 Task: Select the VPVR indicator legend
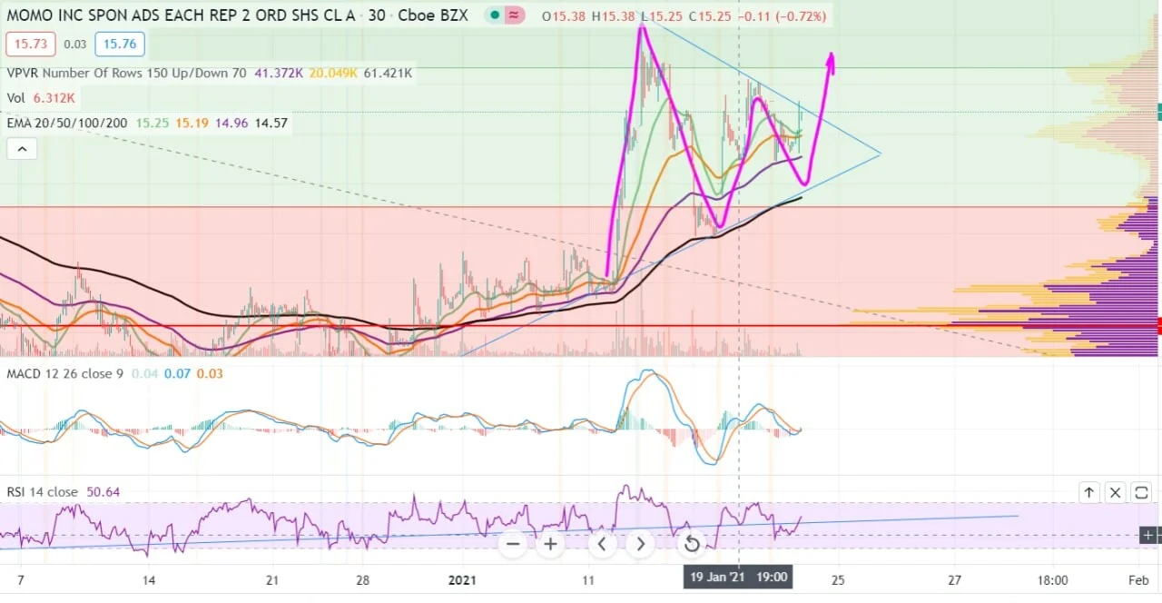tap(126, 74)
